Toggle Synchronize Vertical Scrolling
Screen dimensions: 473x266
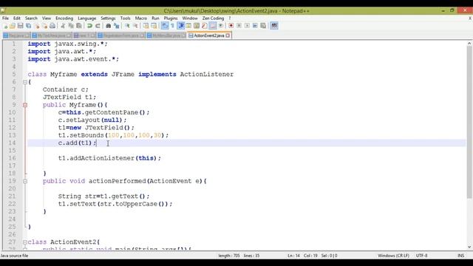(x=146, y=26)
